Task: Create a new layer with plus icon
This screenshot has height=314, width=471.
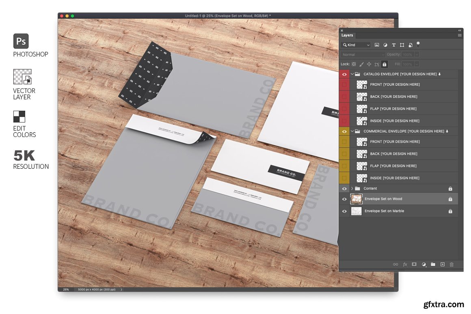Action: click(x=443, y=265)
